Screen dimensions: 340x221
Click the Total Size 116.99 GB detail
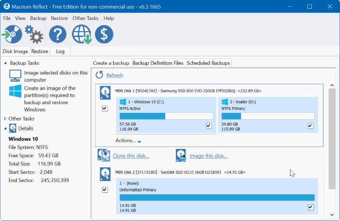coord(34,164)
